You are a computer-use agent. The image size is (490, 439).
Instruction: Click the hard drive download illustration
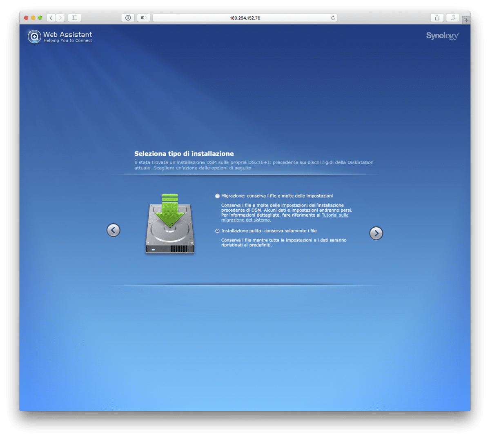(170, 224)
